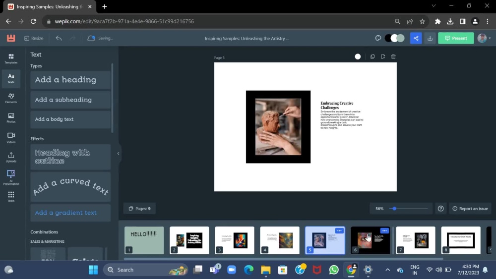Open the Uploads sidebar panel
496x279 pixels.
pos(11,157)
